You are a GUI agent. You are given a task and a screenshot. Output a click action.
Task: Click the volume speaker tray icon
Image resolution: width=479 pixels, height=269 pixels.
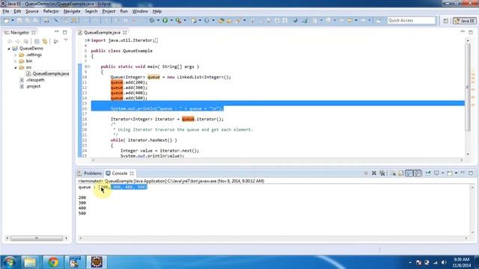(444, 262)
